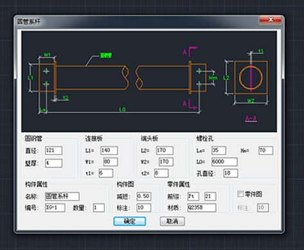304x250 pixels.
Task: Click the 材质 field showing Q235B
Action: (x=202, y=208)
